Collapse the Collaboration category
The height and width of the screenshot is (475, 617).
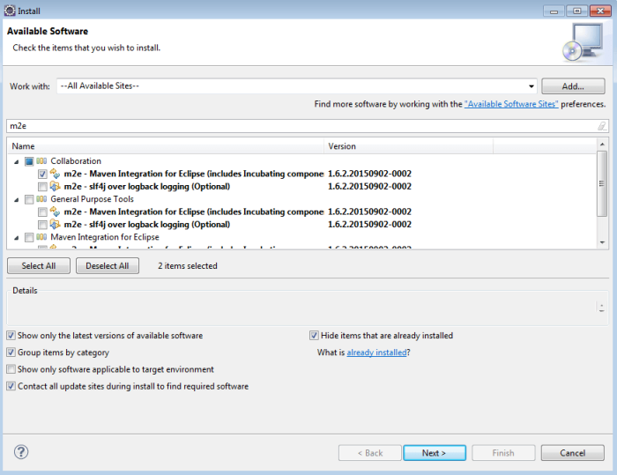click(x=17, y=162)
